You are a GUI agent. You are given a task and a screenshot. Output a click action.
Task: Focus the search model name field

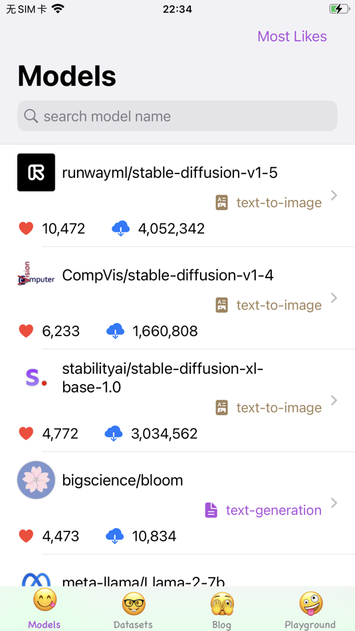tap(177, 116)
